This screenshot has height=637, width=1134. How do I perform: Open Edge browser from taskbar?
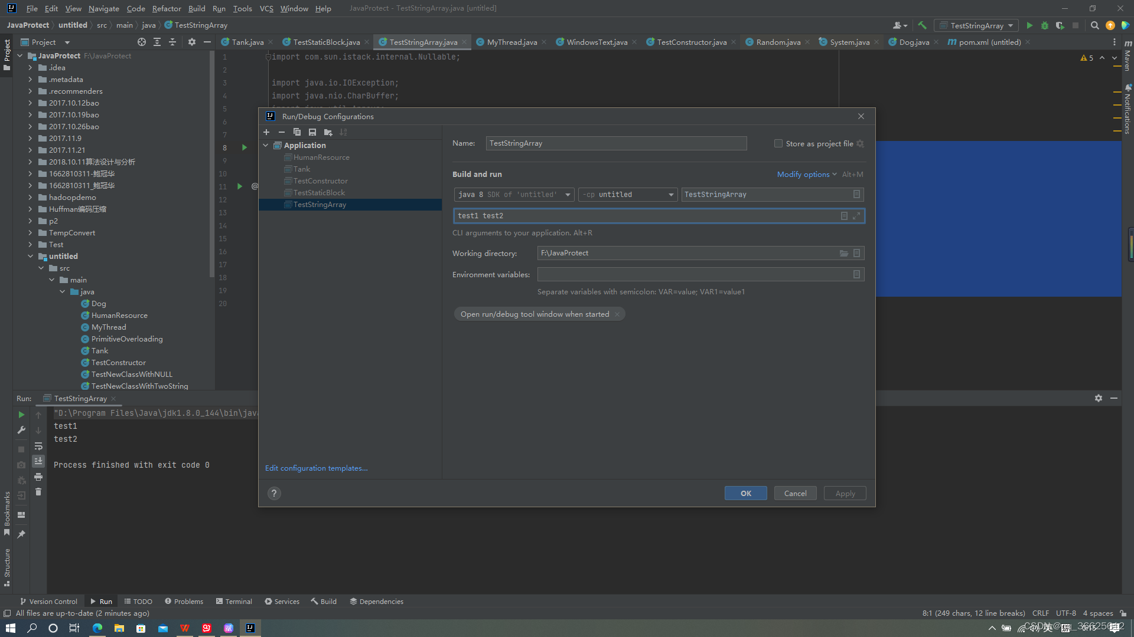[x=97, y=628]
